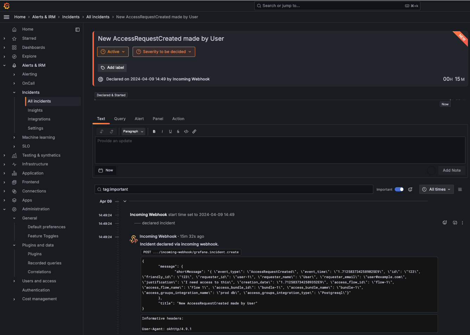Image resolution: width=470 pixels, height=335 pixels.
Task: Expand the Machine learning menu section
Action: [x=14, y=137]
